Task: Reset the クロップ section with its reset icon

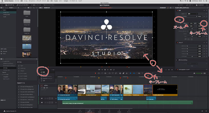Action: click(207, 42)
